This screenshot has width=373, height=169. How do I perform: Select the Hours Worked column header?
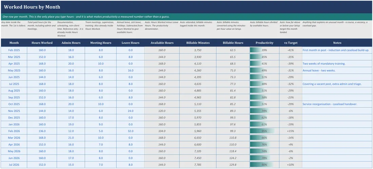coord(42,43)
